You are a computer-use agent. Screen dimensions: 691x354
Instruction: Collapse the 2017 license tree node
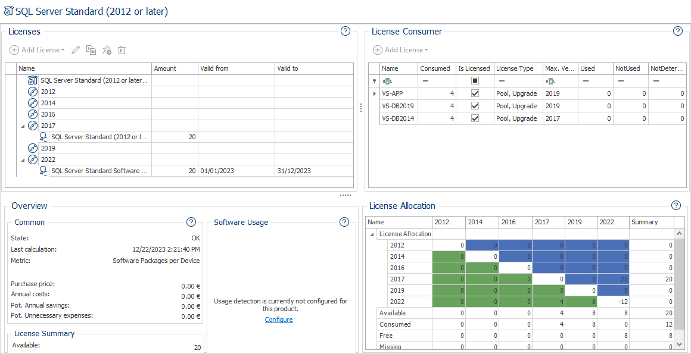(x=23, y=126)
